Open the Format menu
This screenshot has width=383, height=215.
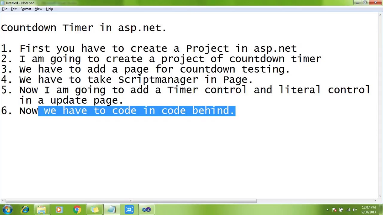point(26,9)
